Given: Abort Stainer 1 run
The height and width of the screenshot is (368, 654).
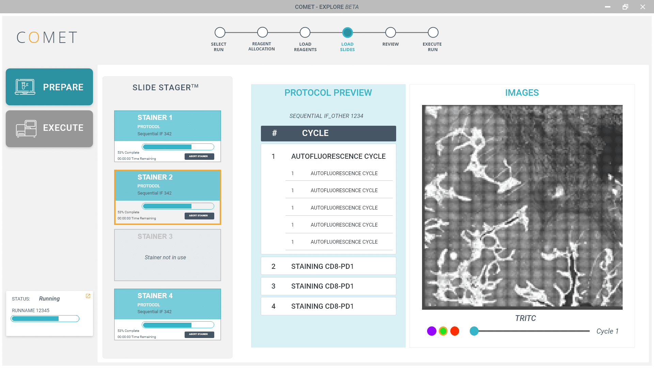Looking at the screenshot, I should pyautogui.click(x=199, y=156).
